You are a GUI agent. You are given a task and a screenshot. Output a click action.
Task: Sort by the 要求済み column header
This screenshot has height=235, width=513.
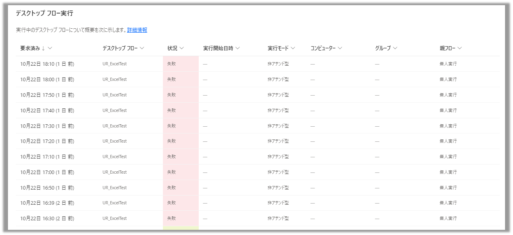(30, 48)
